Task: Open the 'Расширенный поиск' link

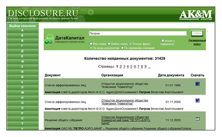Action: 197,42
